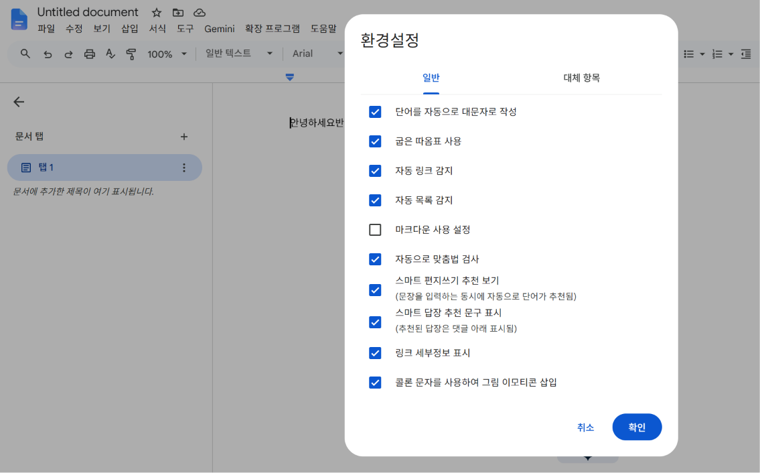Select the paint format roller icon
This screenshot has height=473, width=760.
131,54
